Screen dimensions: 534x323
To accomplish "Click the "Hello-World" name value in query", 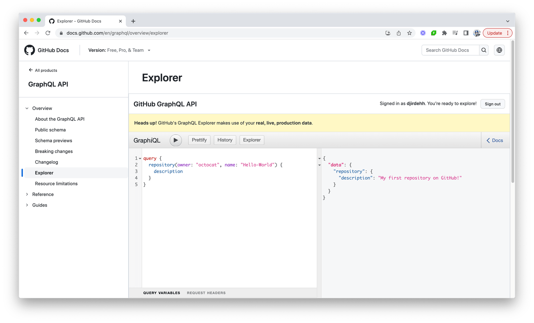I will 258,165.
